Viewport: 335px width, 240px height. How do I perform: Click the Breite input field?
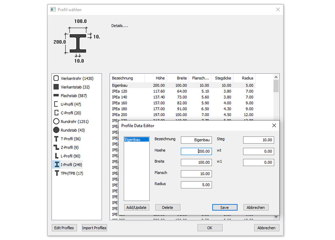pos(196,162)
